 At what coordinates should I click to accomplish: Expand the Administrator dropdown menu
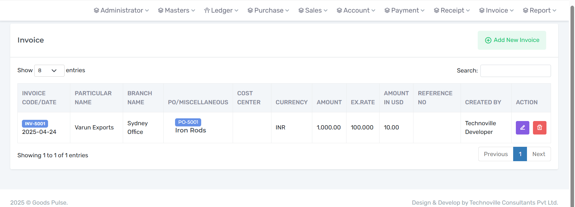coord(121,10)
